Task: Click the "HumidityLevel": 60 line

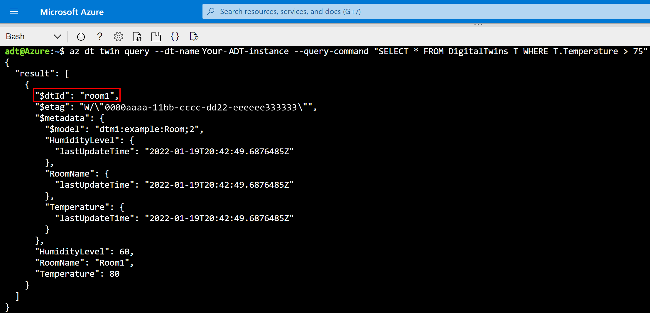Action: [x=85, y=252]
